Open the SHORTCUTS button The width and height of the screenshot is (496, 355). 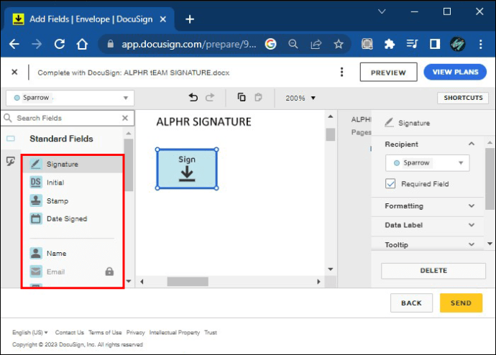[463, 98]
